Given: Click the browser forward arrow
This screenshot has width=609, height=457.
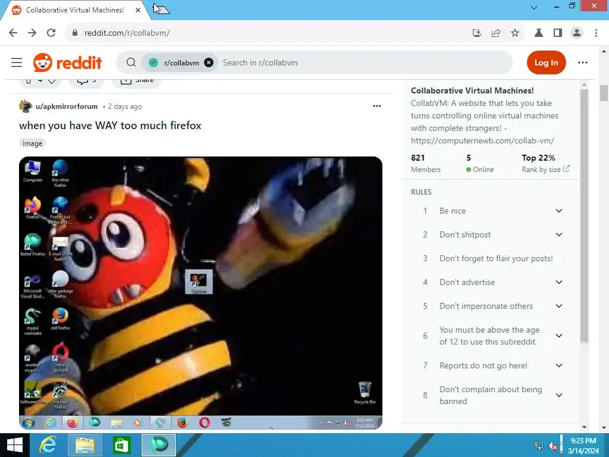Looking at the screenshot, I should pyautogui.click(x=32, y=33).
